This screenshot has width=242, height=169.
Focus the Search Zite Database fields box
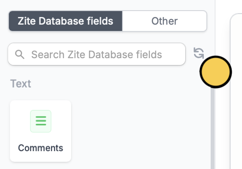click(x=97, y=54)
